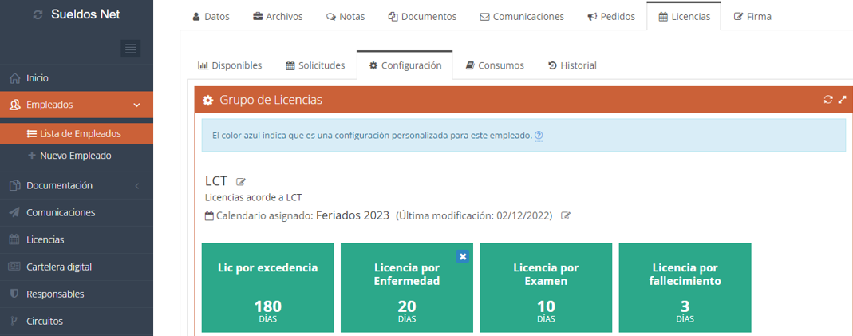Open the Solicitudes sub-tab
This screenshot has height=336, width=853.
click(x=315, y=65)
